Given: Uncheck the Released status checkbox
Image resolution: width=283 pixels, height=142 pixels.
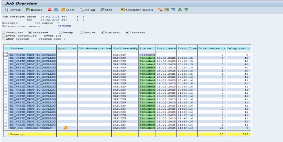Looking at the screenshot, I should [x=30, y=32].
